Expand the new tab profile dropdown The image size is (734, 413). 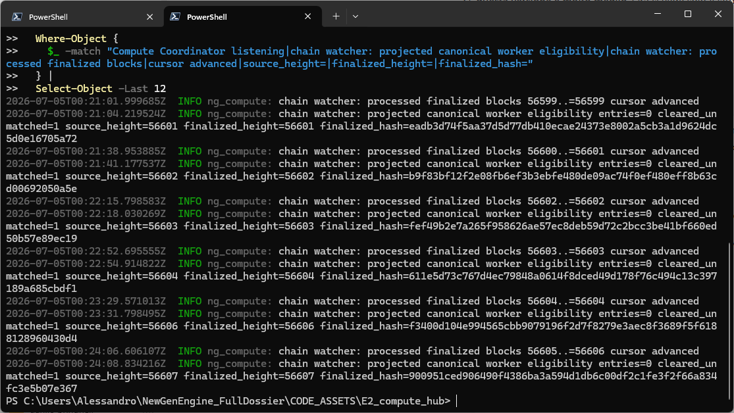(x=355, y=16)
